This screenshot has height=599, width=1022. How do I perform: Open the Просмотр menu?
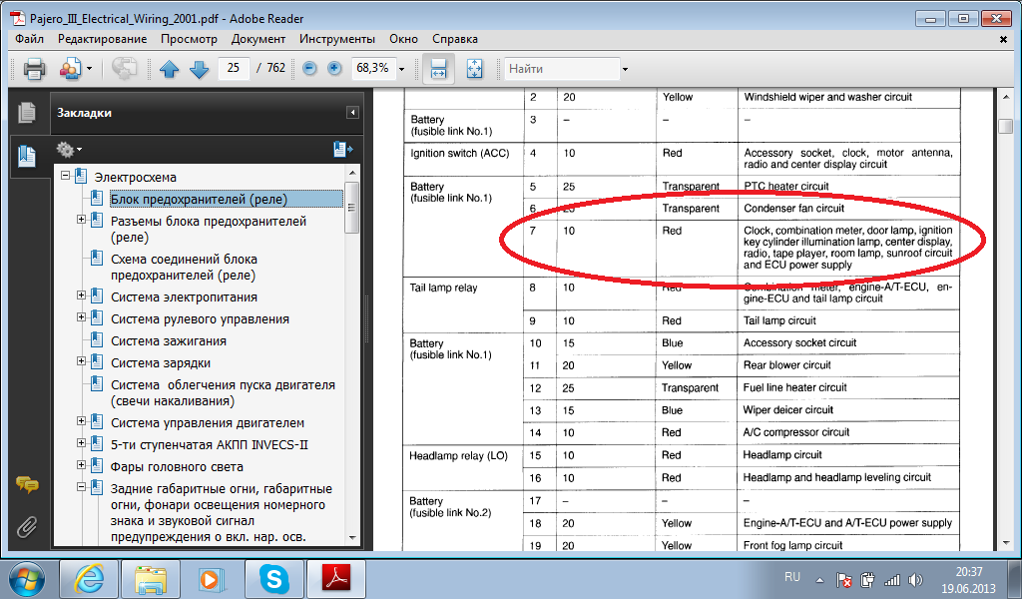pos(188,39)
